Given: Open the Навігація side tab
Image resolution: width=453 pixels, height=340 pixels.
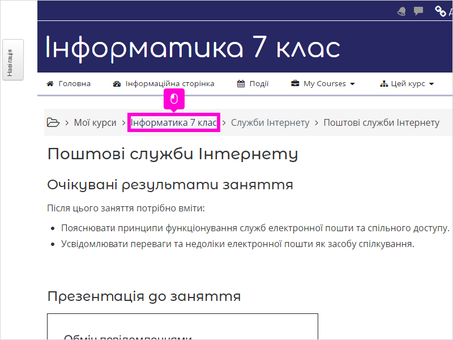Looking at the screenshot, I should [x=13, y=60].
